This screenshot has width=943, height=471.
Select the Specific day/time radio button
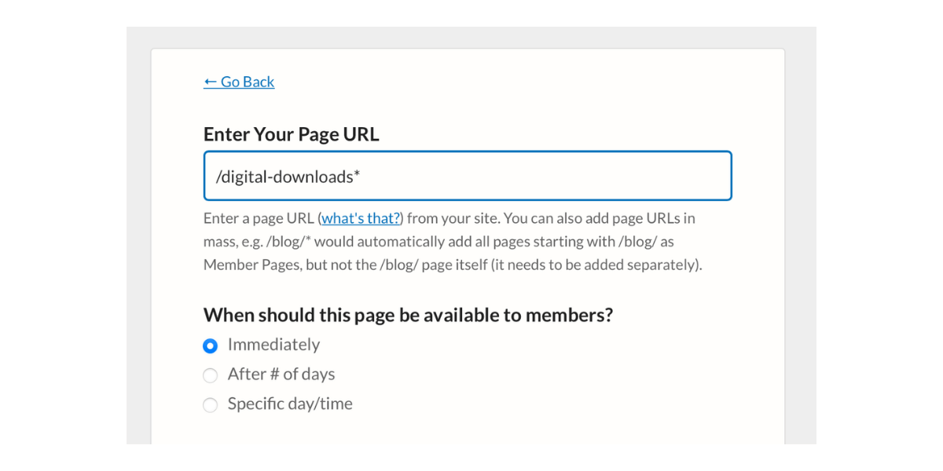(210, 405)
